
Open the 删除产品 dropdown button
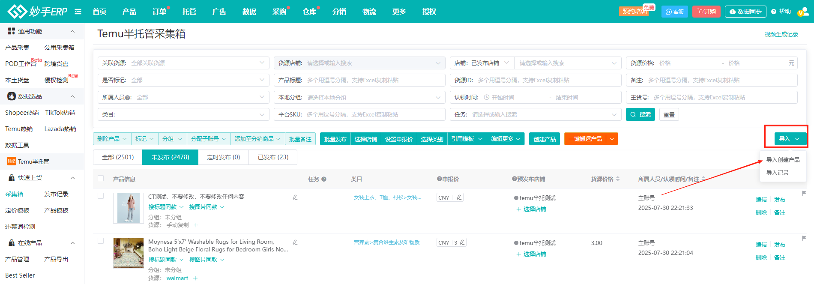112,139
